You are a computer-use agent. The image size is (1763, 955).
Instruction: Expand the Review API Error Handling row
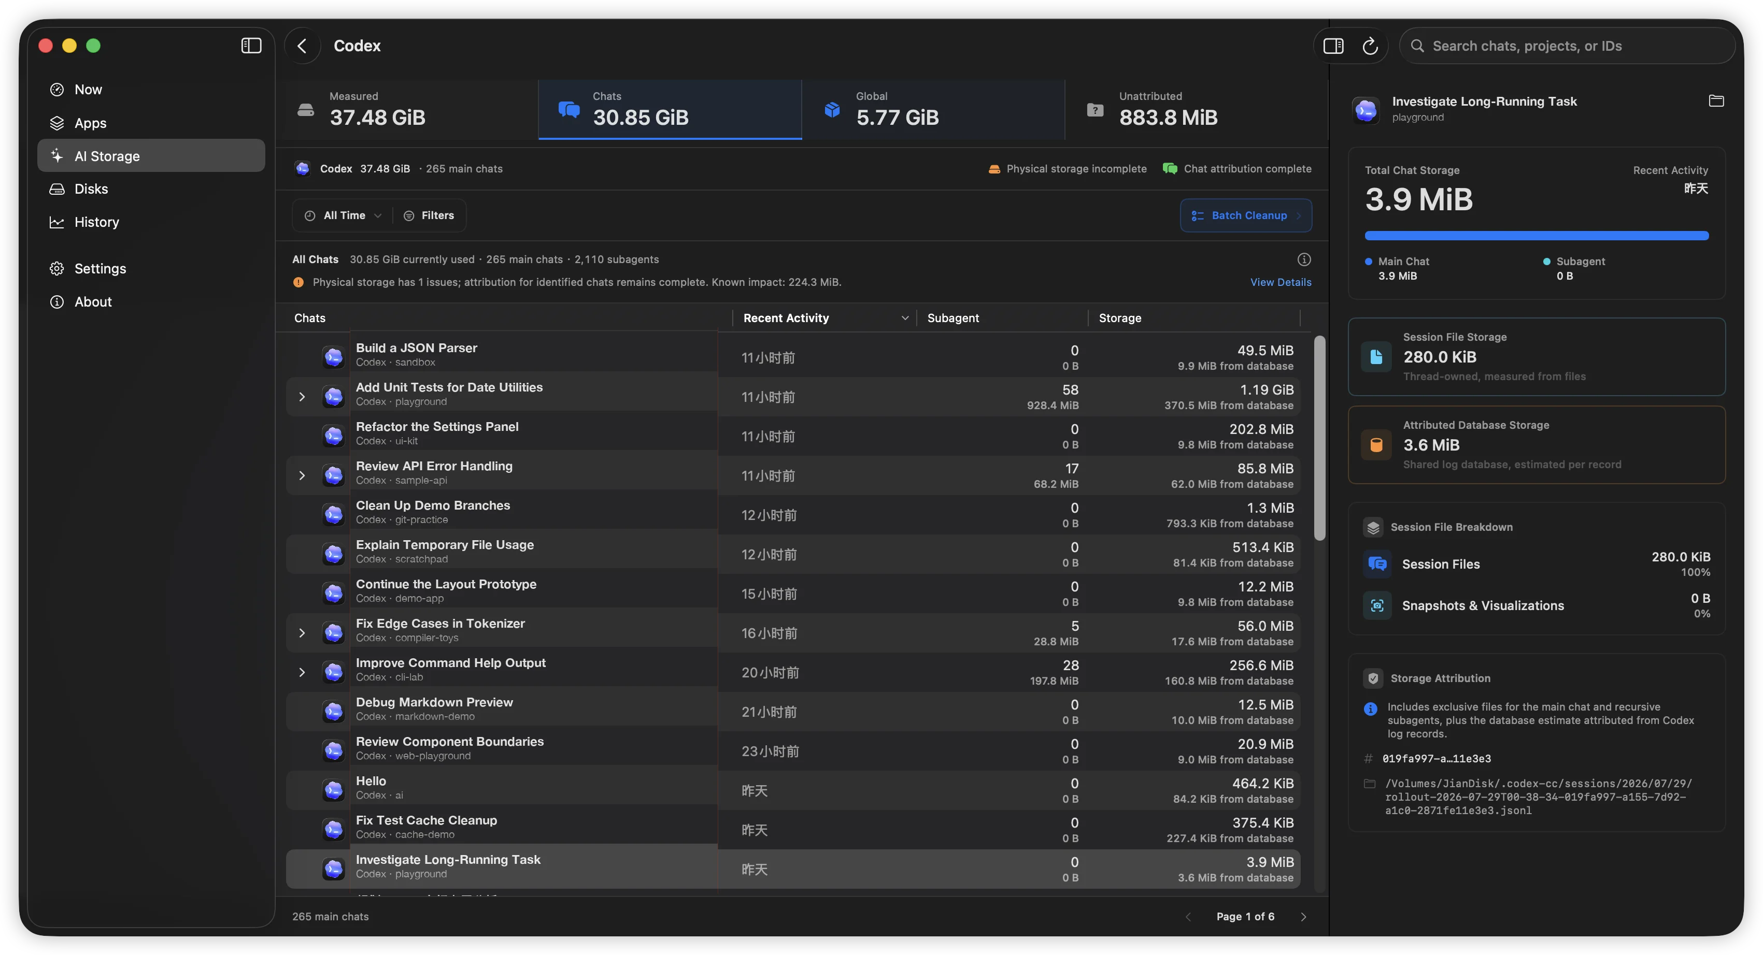(302, 475)
